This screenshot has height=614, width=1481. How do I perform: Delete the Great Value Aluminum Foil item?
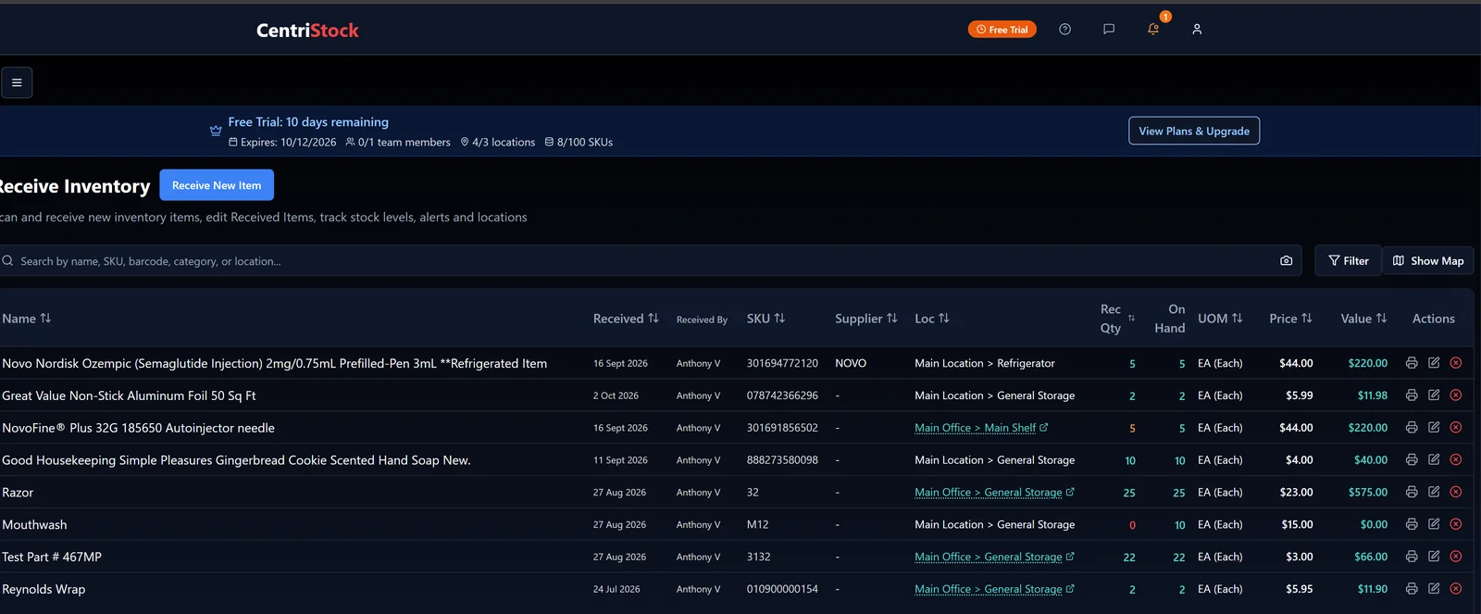point(1455,395)
